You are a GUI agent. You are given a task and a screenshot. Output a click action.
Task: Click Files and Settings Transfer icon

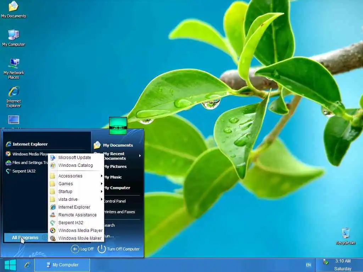point(9,163)
